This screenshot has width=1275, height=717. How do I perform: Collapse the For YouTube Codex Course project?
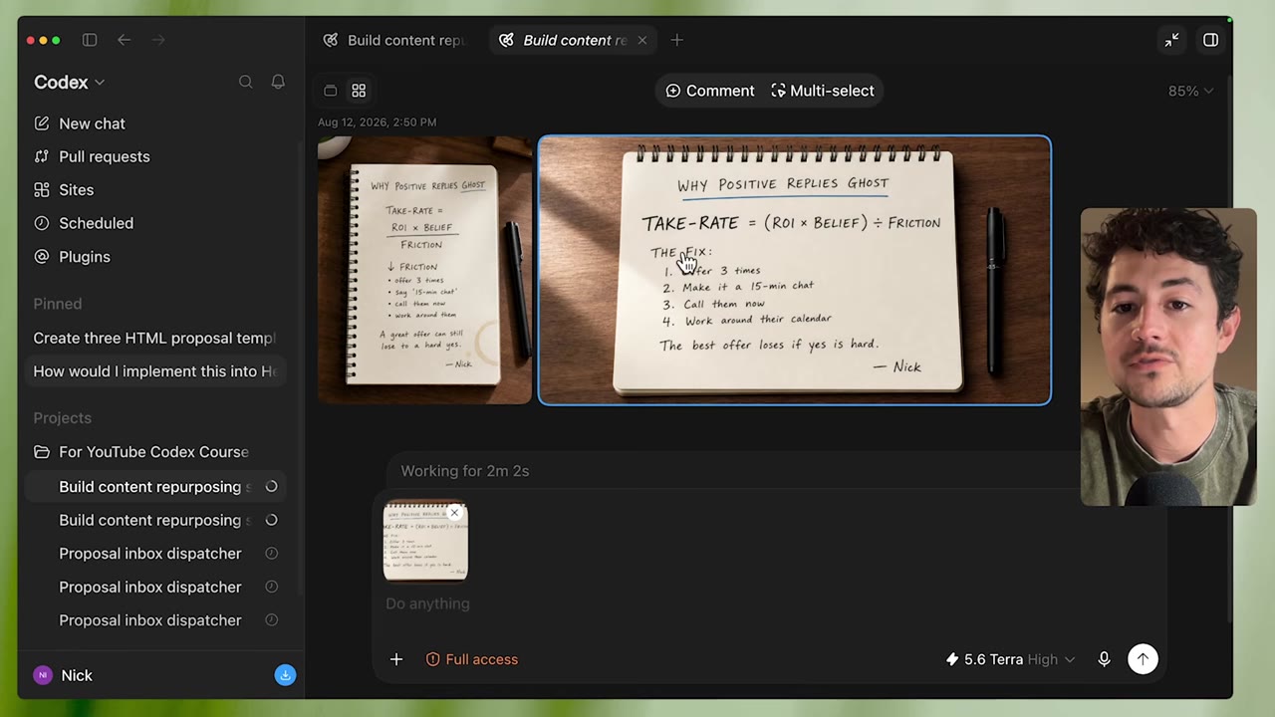pyautogui.click(x=153, y=452)
